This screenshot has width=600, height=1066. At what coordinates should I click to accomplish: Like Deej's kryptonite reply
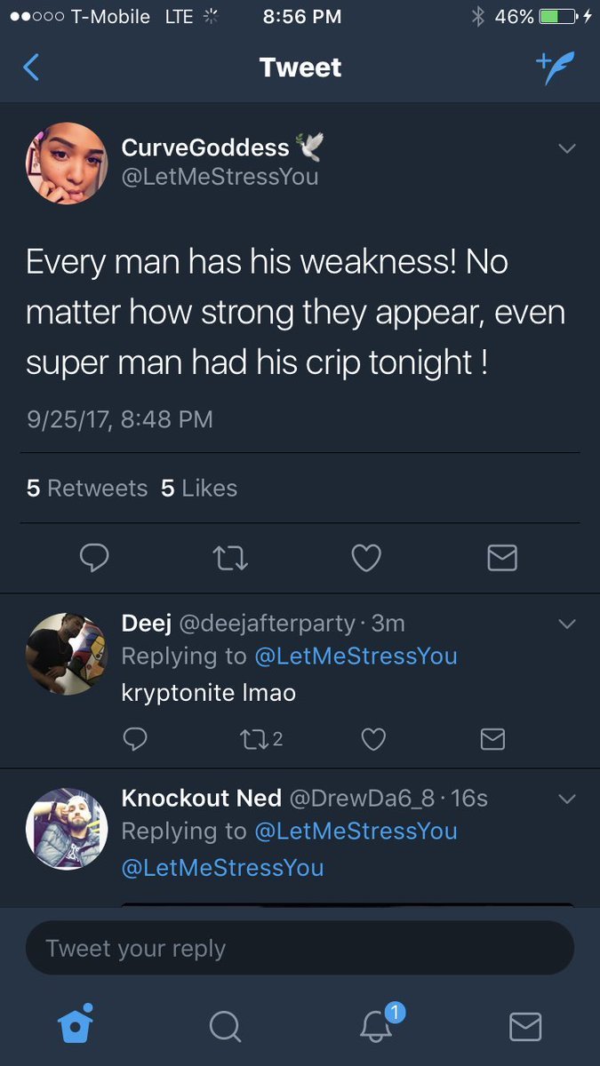click(x=374, y=738)
